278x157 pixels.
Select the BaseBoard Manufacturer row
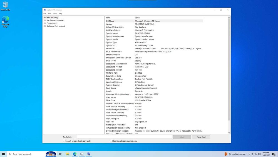point(154,64)
